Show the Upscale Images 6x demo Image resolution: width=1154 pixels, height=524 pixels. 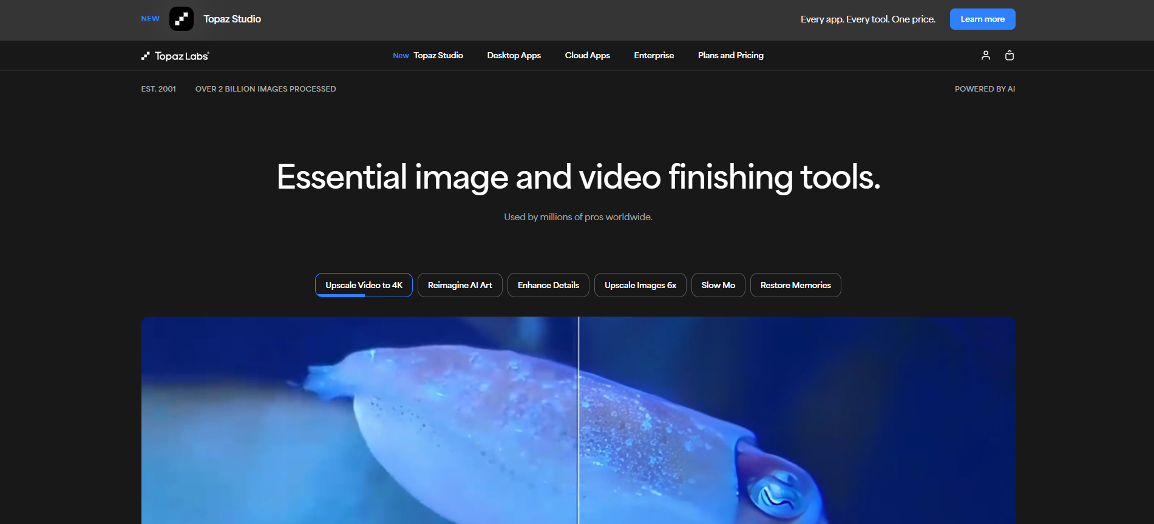pyautogui.click(x=640, y=285)
